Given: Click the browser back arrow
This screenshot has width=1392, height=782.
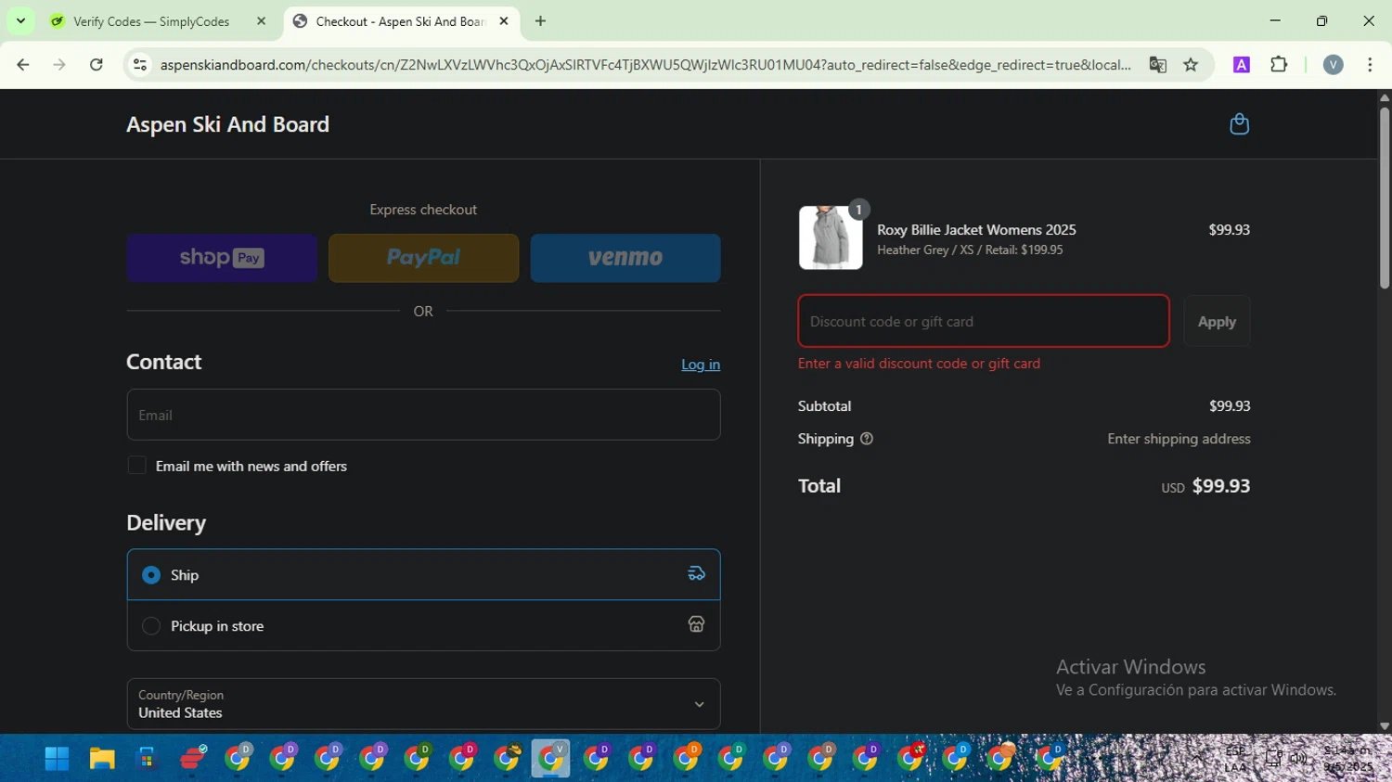Looking at the screenshot, I should click(x=23, y=65).
